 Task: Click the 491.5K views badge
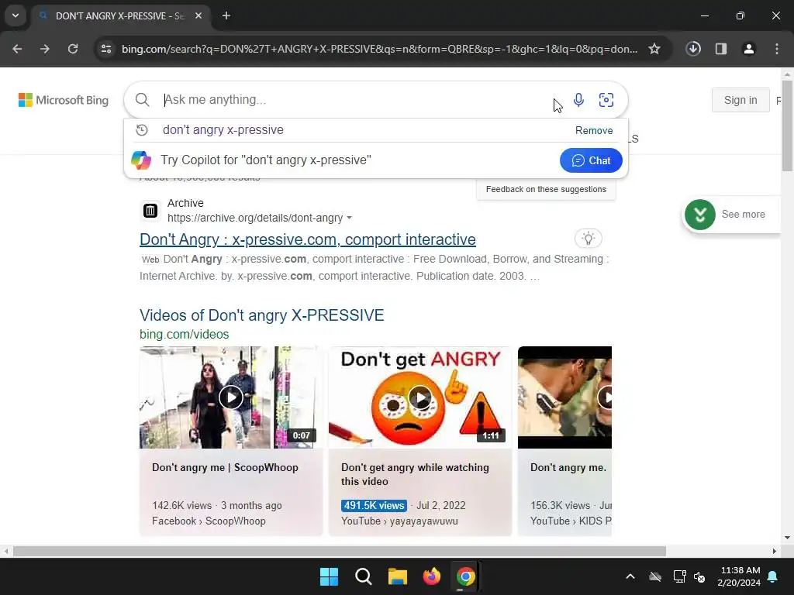click(374, 505)
